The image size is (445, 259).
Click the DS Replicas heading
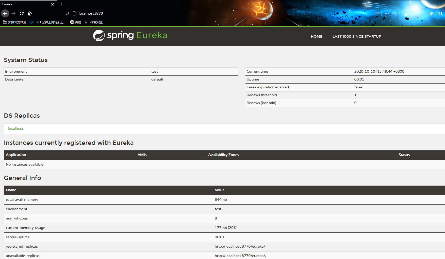22,116
